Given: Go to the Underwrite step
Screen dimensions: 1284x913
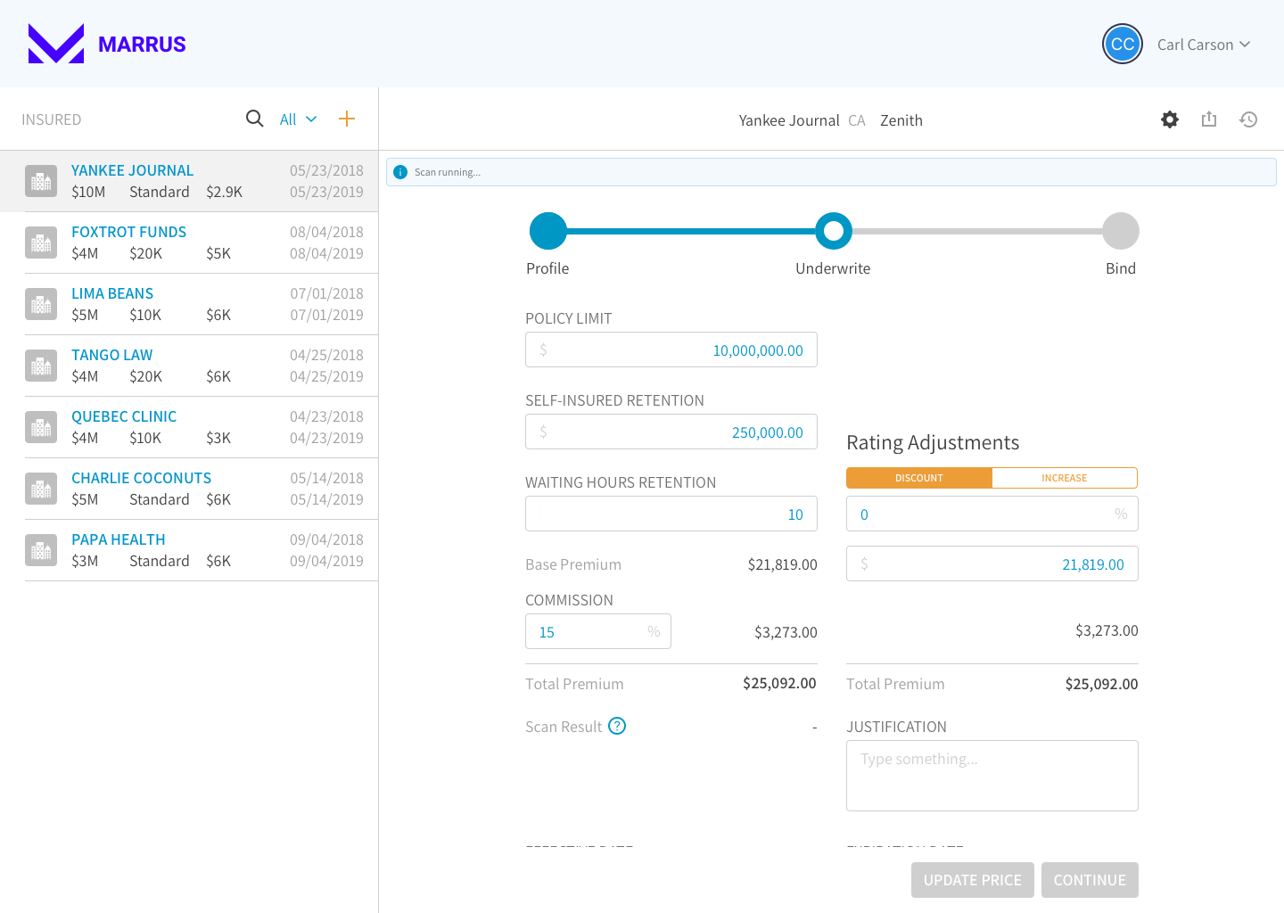Looking at the screenshot, I should [834, 231].
